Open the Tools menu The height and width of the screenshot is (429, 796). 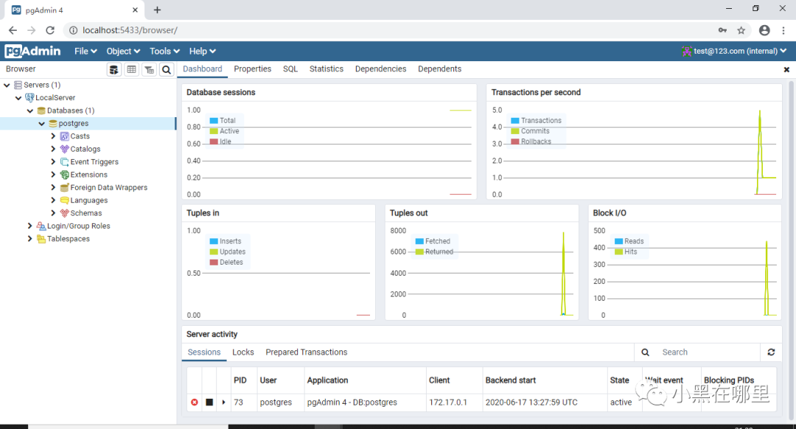pyautogui.click(x=165, y=51)
